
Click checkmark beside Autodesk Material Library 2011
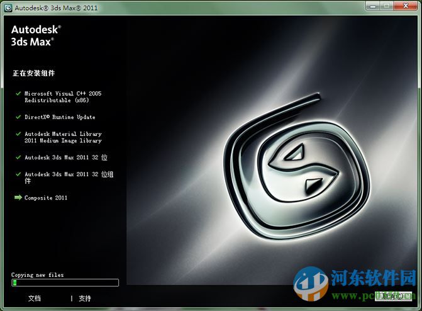coord(18,133)
